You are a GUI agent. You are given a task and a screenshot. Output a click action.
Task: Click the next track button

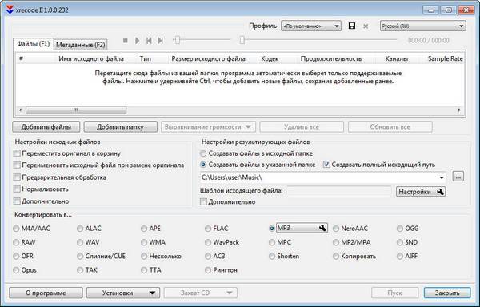tap(160, 40)
